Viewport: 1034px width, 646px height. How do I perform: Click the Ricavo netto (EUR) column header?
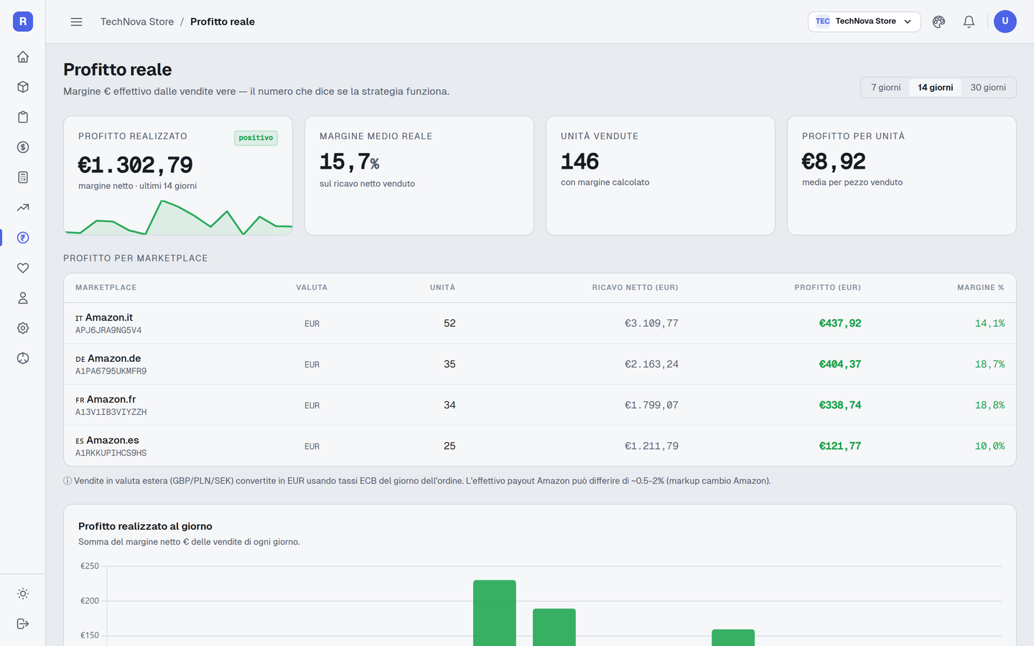pos(635,287)
